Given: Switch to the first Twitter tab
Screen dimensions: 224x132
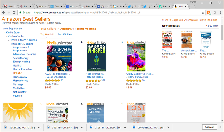Looking at the screenshot, I should tap(133, 6).
